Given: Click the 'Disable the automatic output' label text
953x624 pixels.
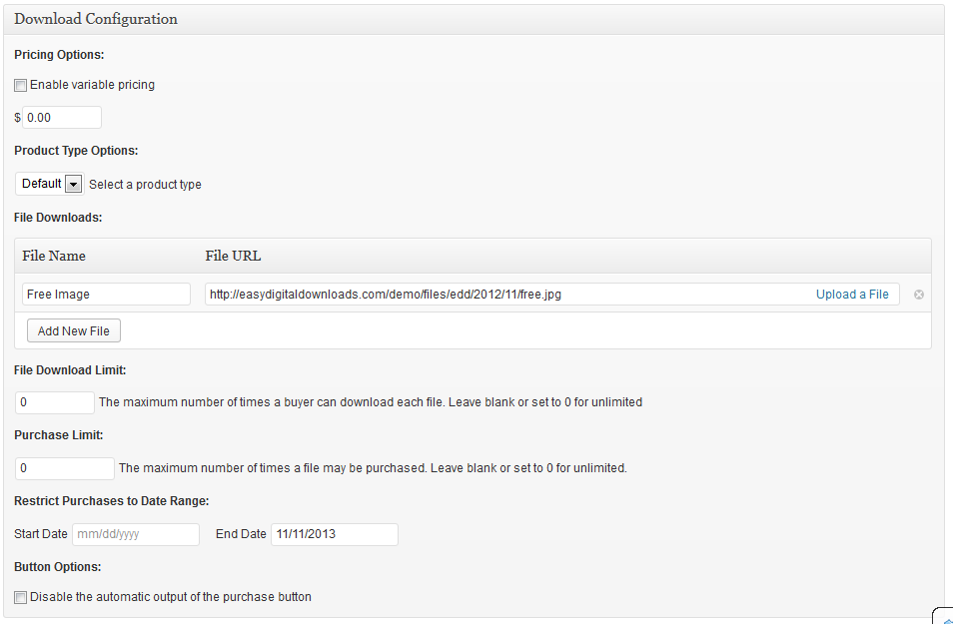Looking at the screenshot, I should click(x=171, y=597).
